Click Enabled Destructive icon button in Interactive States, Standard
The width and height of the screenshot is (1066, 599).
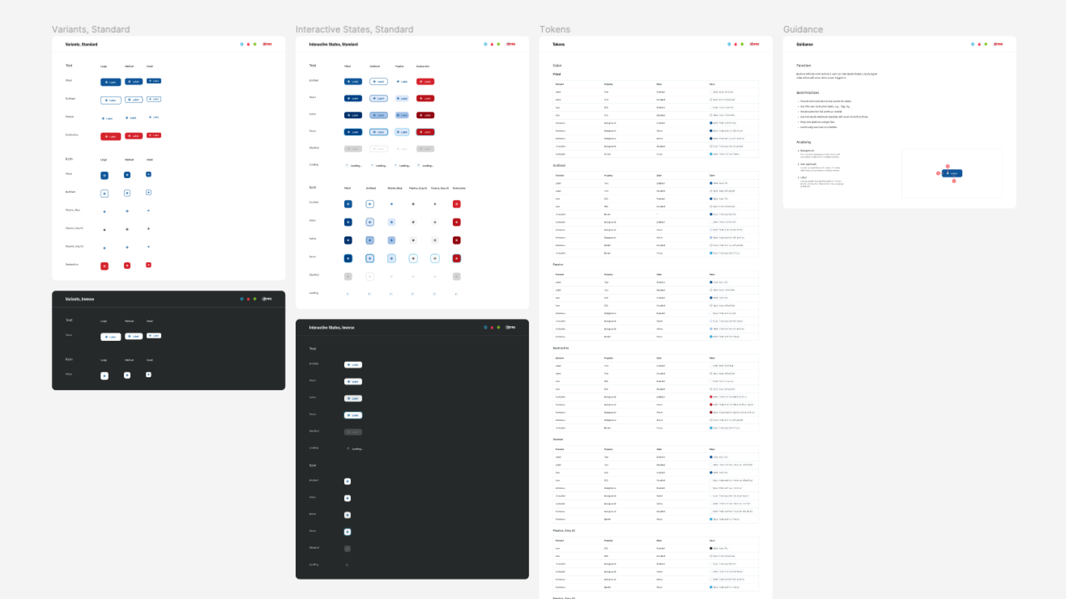pyautogui.click(x=456, y=204)
